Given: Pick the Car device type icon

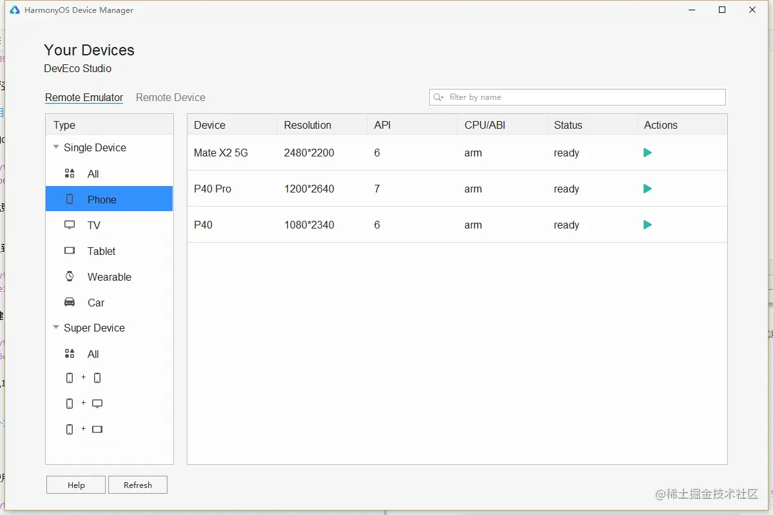Looking at the screenshot, I should (70, 303).
